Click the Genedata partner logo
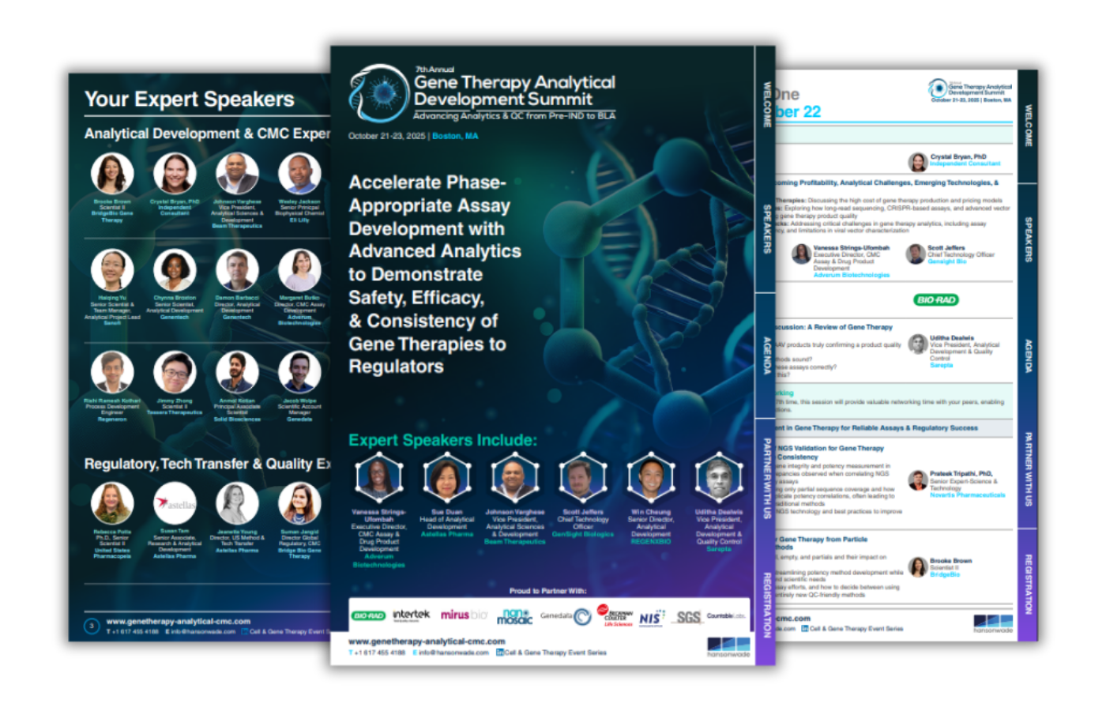The width and height of the screenshot is (1106, 711). coord(565,616)
